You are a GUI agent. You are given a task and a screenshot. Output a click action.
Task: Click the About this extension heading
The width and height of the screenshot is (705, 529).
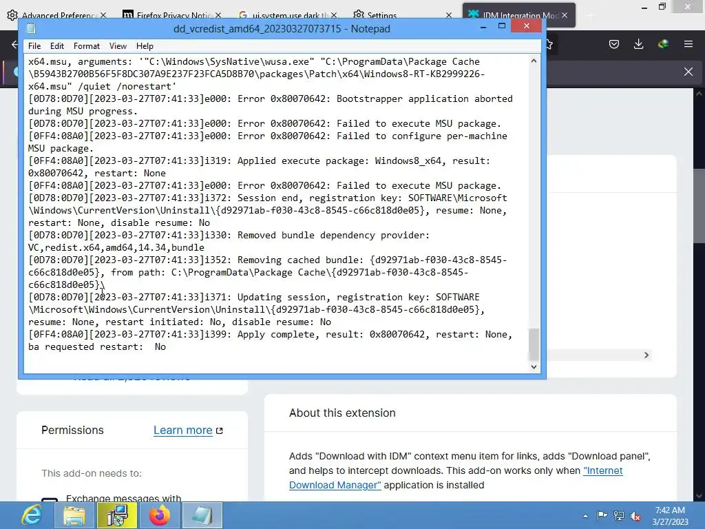pos(342,413)
